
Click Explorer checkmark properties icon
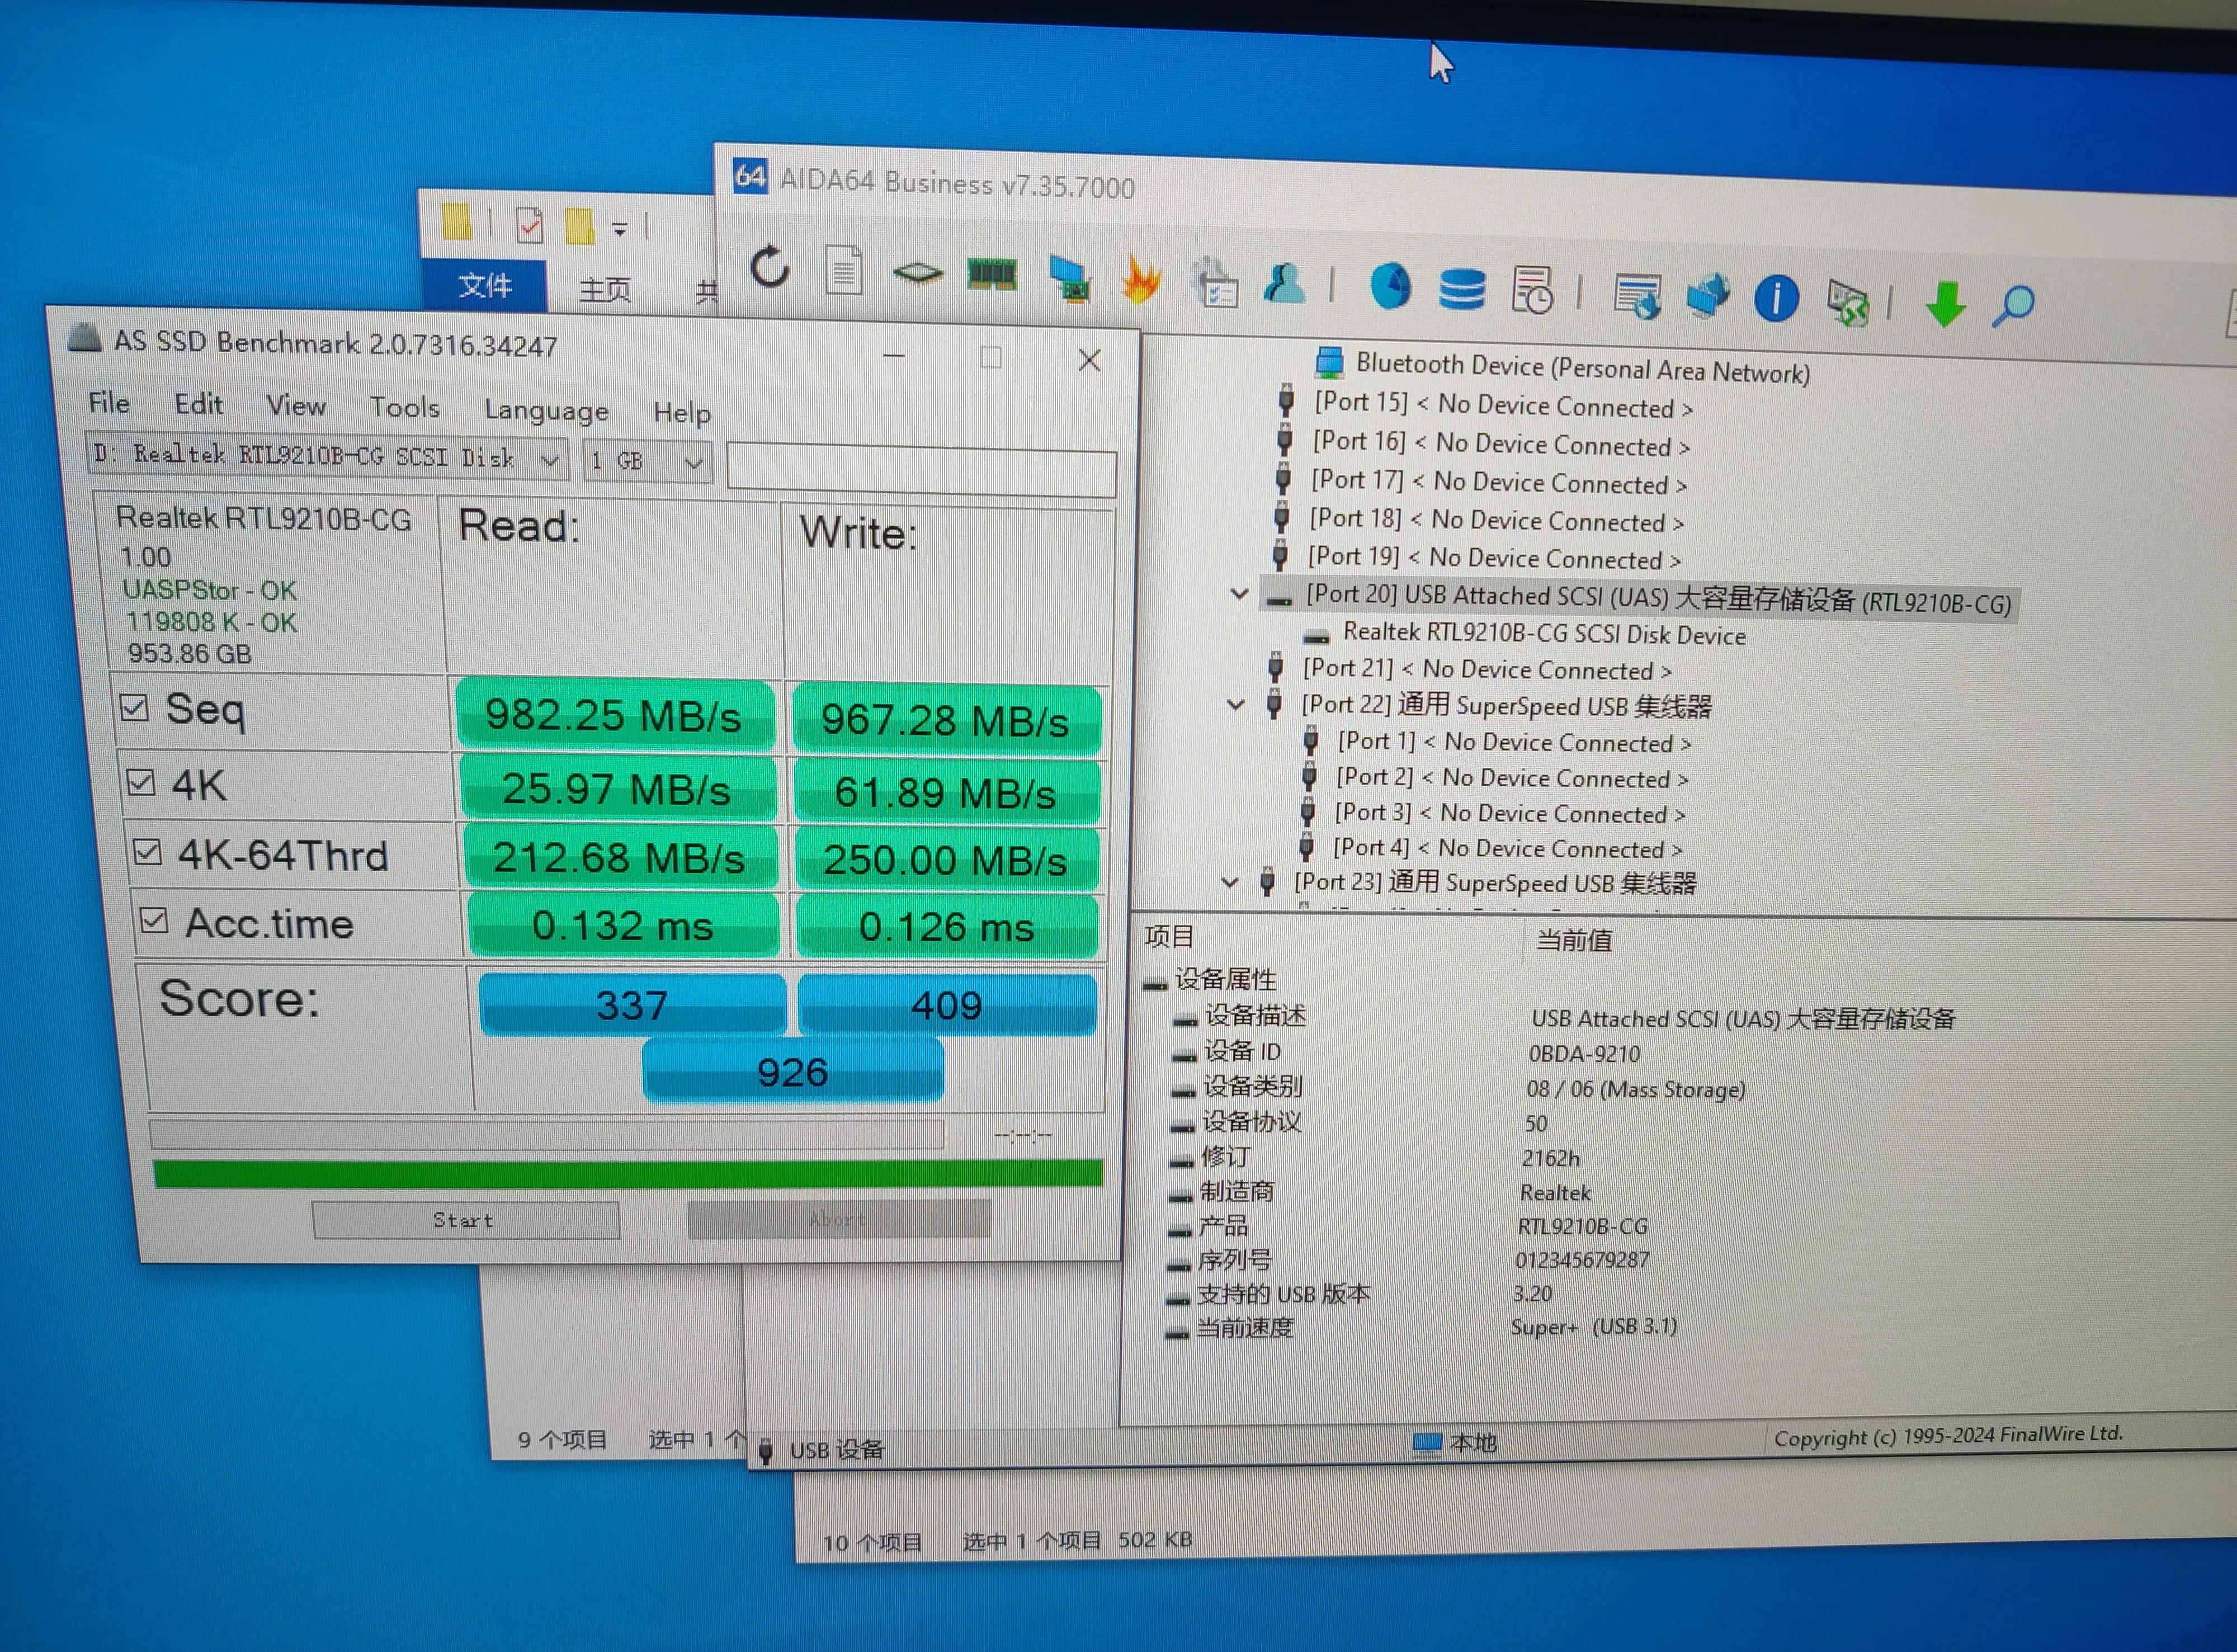coord(530,225)
